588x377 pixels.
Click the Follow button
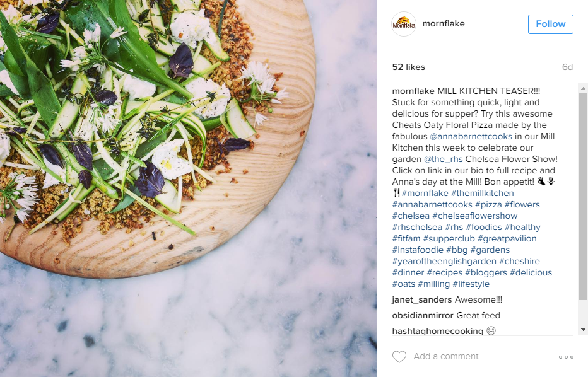coord(551,24)
